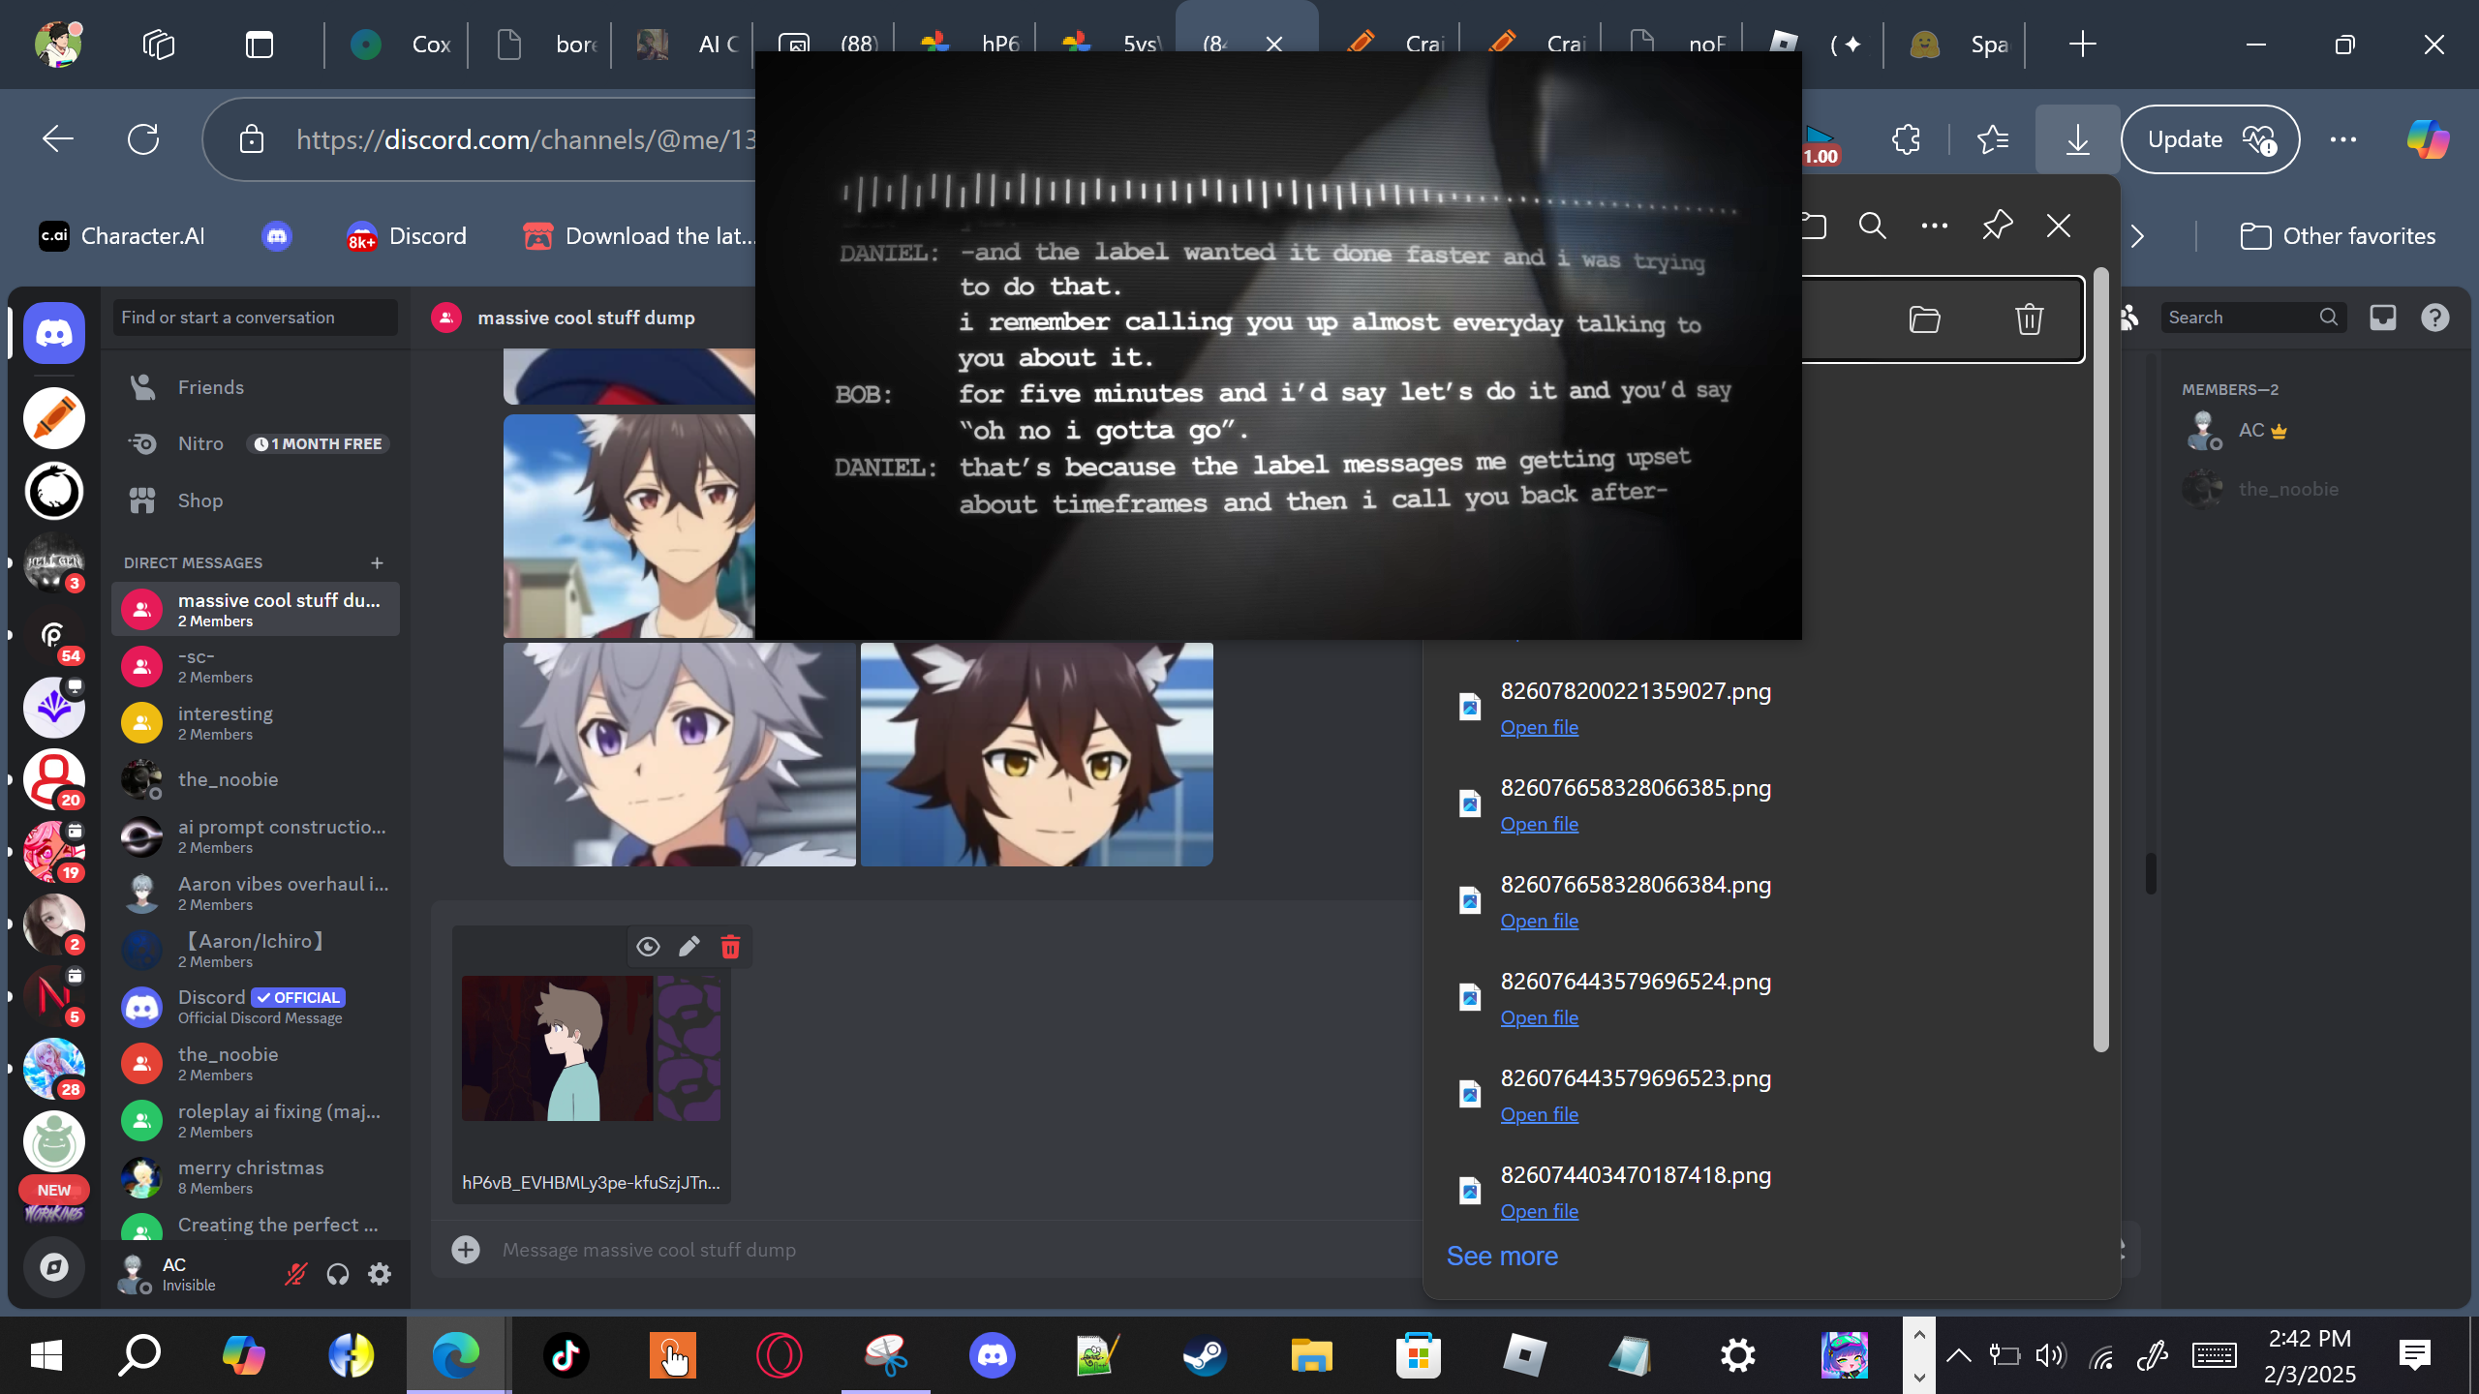This screenshot has height=1394, width=2479.
Task: Open the browser Favorites star icon
Action: click(1993, 139)
